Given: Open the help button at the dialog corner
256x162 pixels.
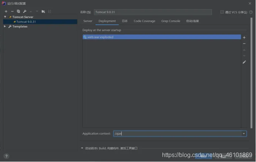Looking at the screenshot, I should 6,156.
